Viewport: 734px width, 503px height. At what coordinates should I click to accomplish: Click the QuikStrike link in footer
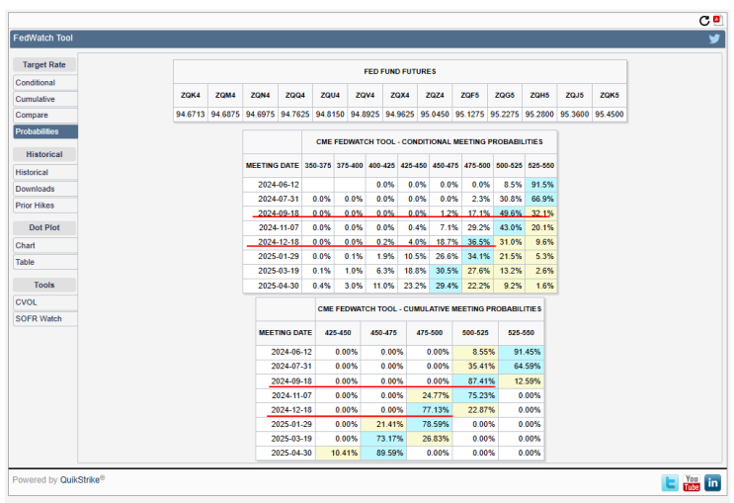[x=82, y=479]
